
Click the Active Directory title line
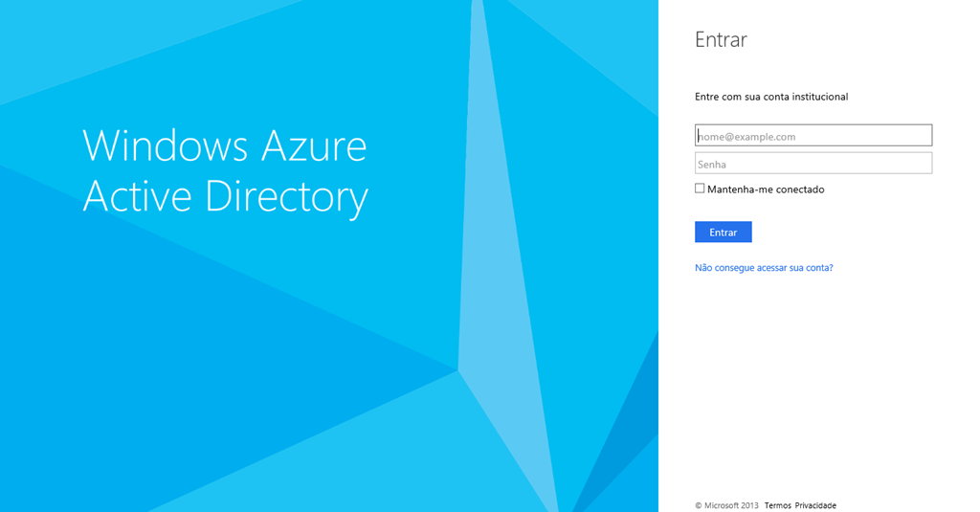point(226,197)
